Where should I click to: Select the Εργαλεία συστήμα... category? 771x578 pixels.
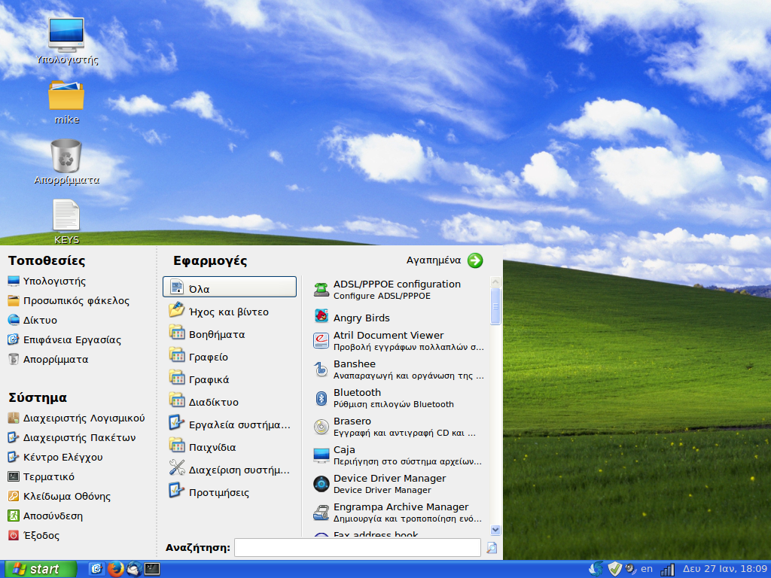(230, 424)
